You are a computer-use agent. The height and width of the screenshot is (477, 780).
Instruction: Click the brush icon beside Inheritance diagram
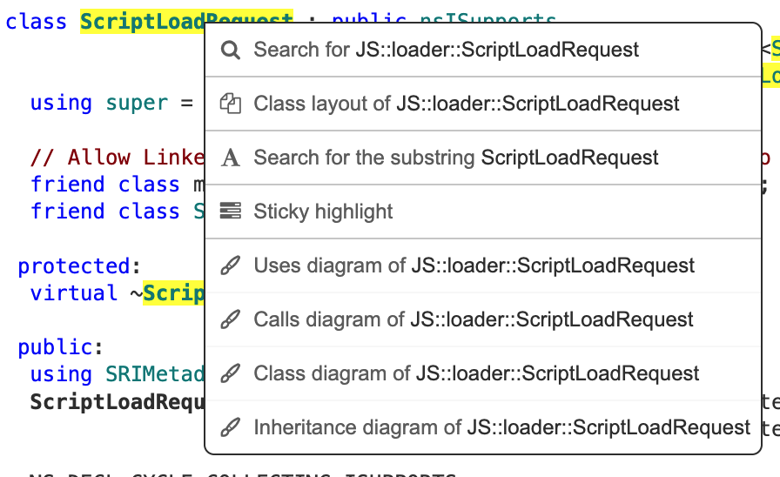click(230, 428)
